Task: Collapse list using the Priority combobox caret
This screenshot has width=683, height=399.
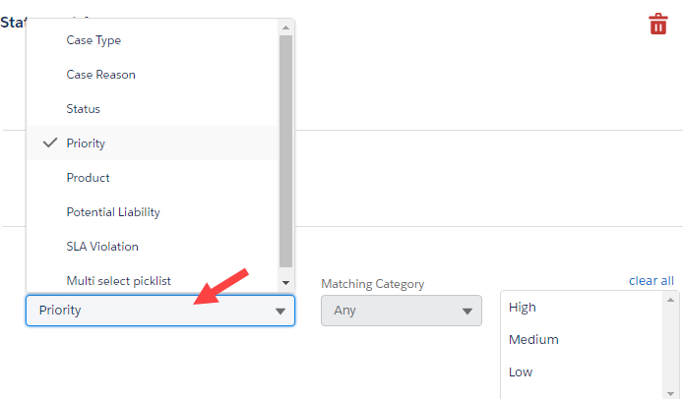Action: click(280, 312)
